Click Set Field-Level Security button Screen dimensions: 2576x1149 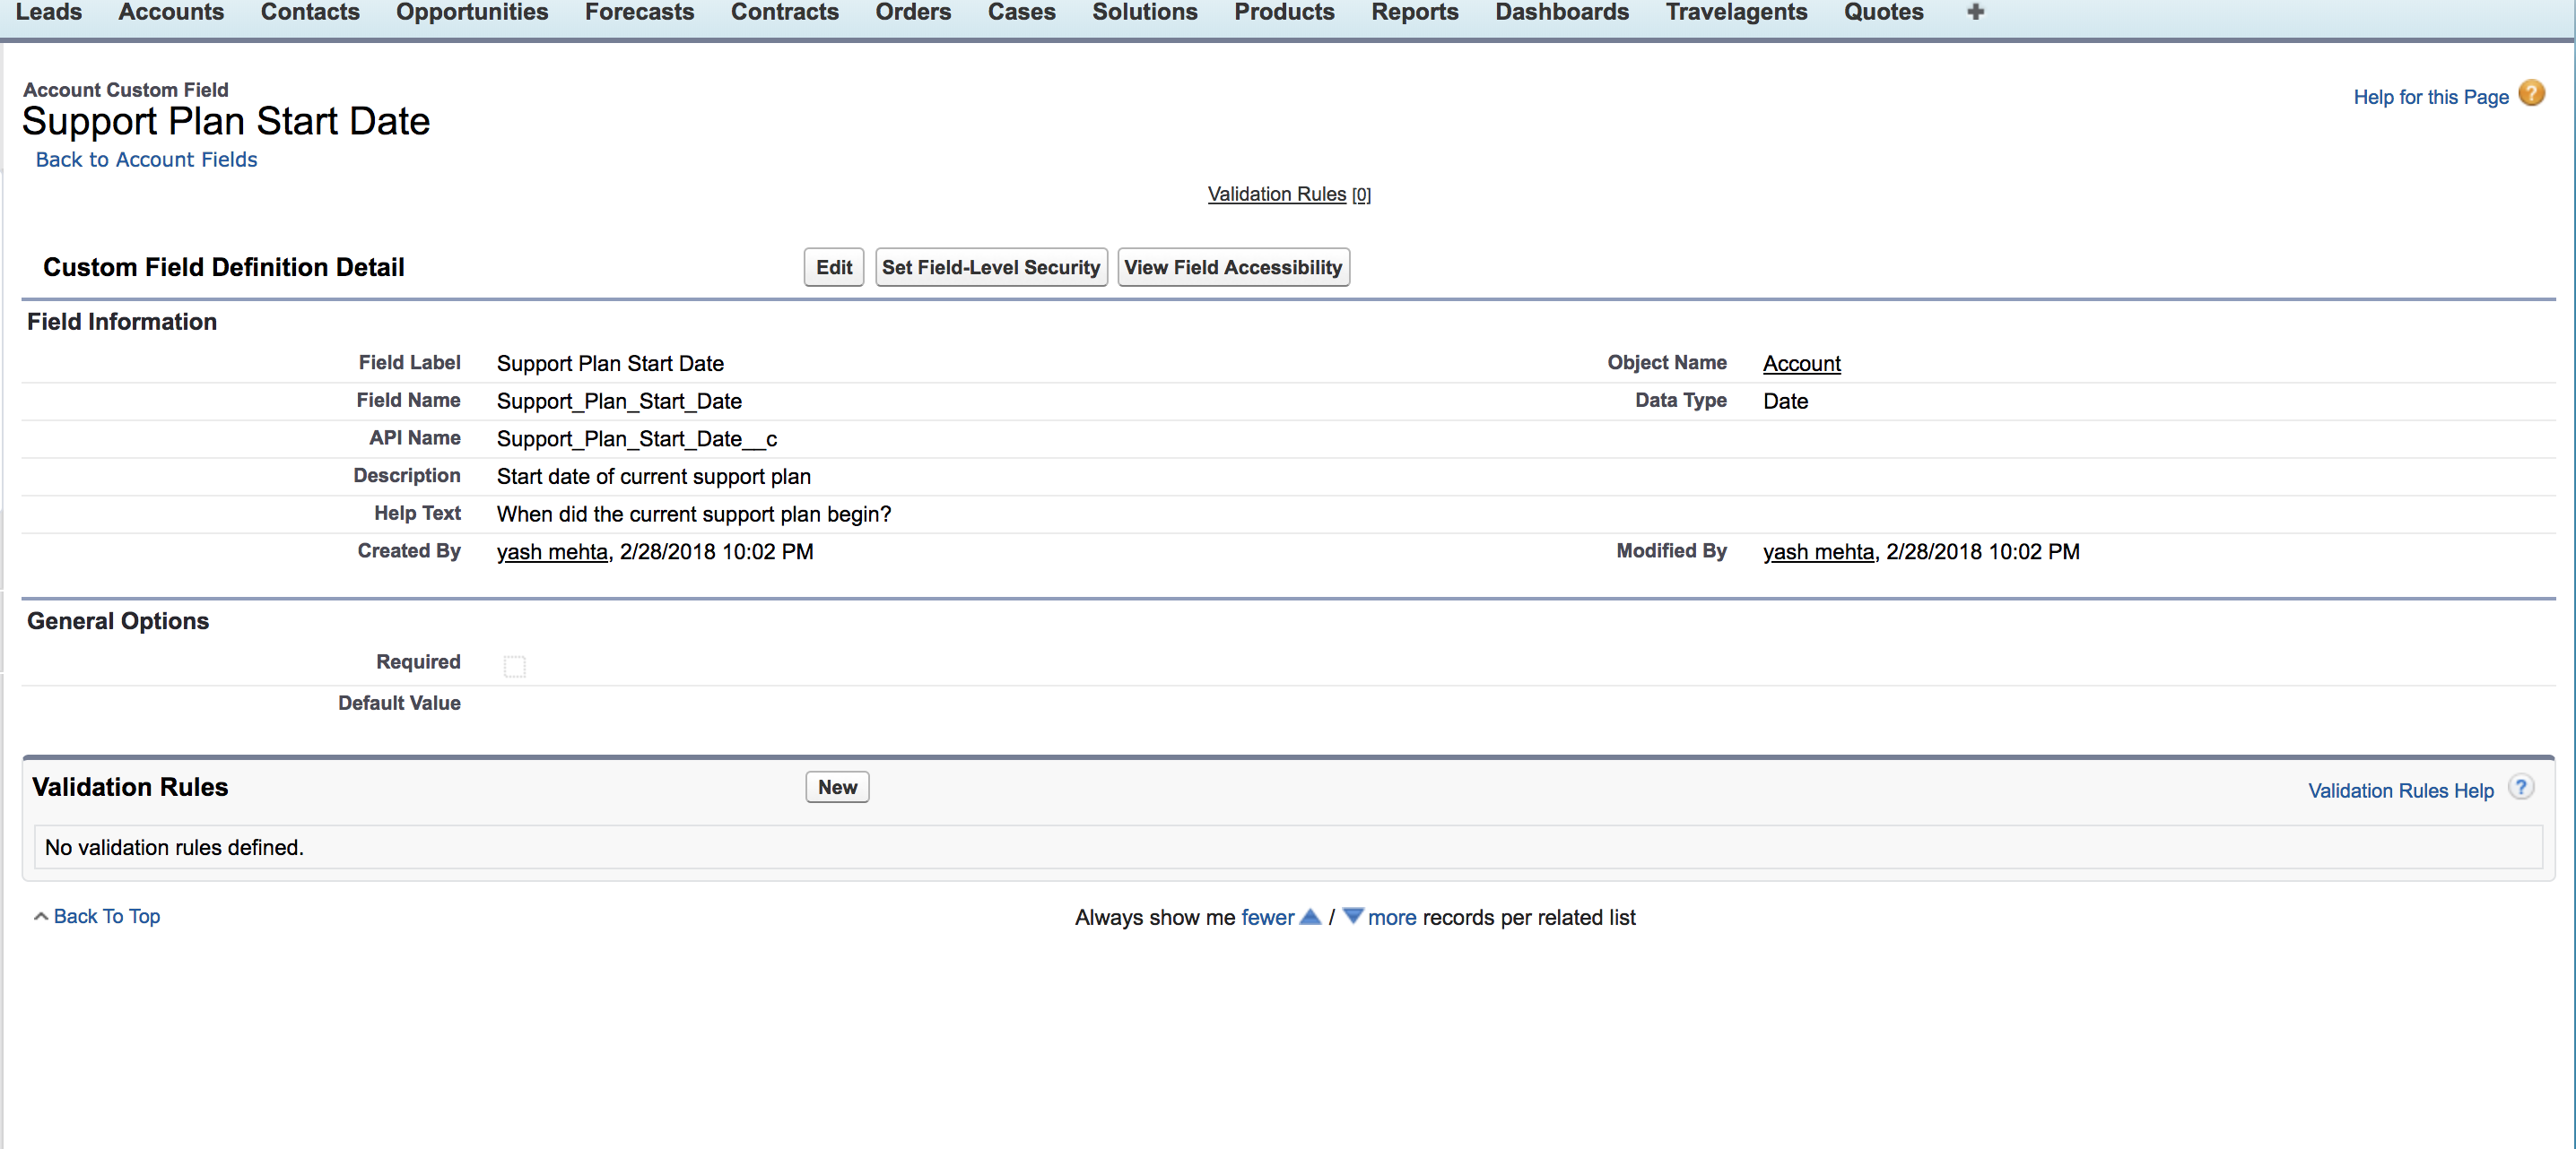tap(990, 268)
